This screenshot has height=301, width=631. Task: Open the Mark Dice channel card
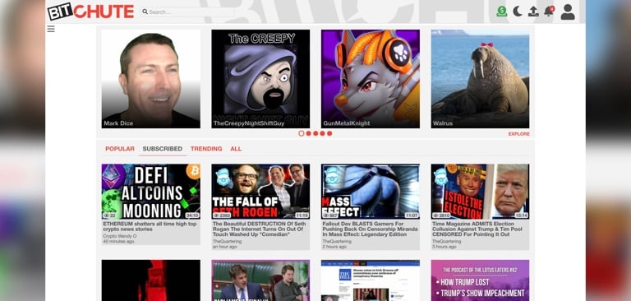pos(150,79)
